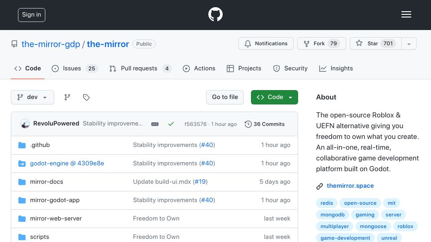This screenshot has height=242, width=431.
Task: Star the repository
Action: click(375, 43)
